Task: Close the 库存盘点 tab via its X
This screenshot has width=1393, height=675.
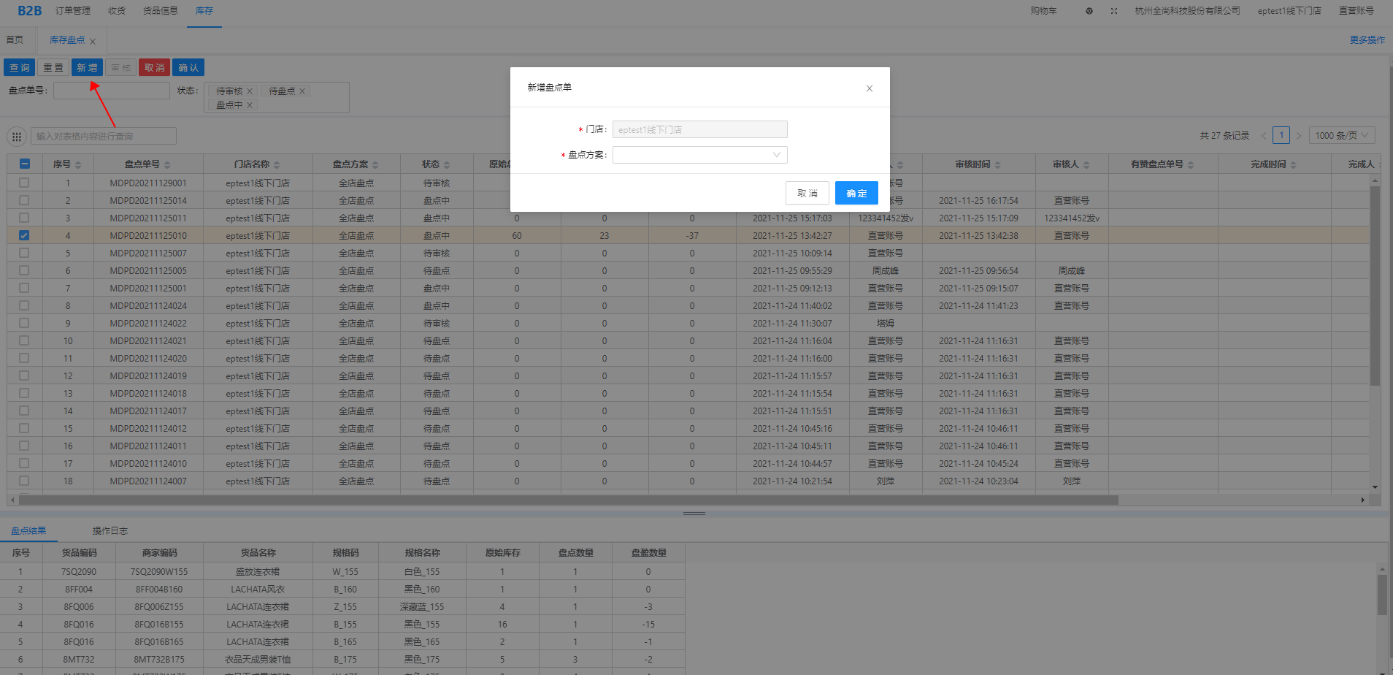Action: (x=93, y=42)
